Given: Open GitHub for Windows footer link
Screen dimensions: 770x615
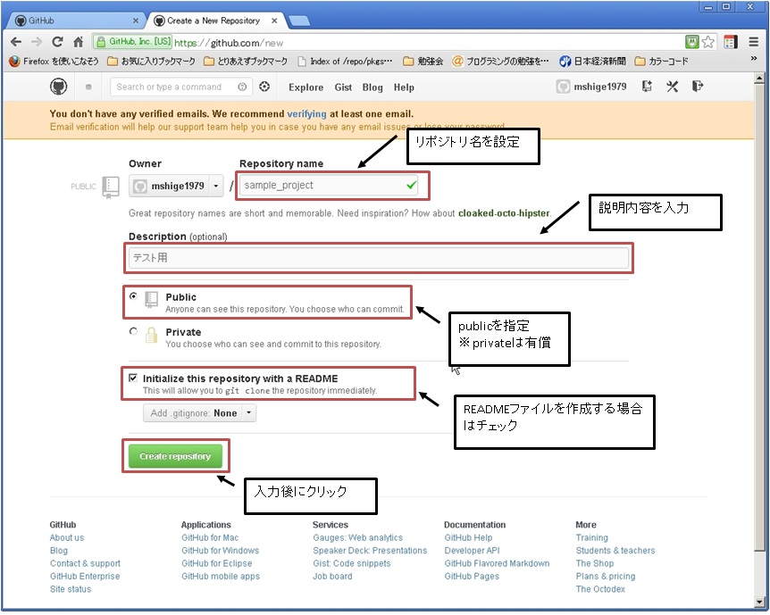Looking at the screenshot, I should click(220, 550).
